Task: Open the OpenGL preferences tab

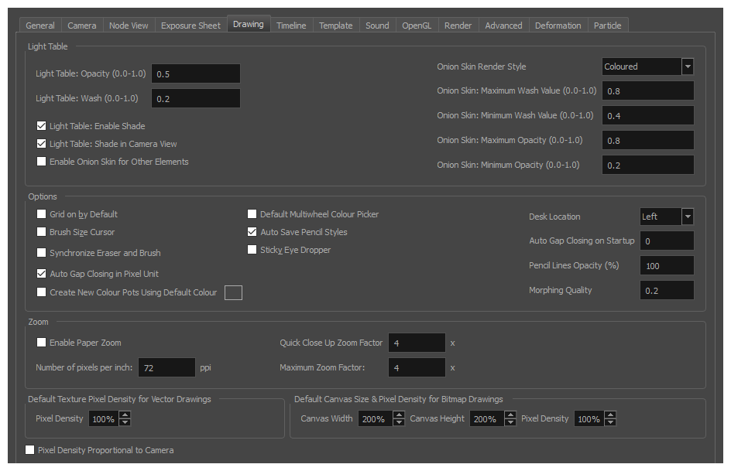Action: point(417,25)
